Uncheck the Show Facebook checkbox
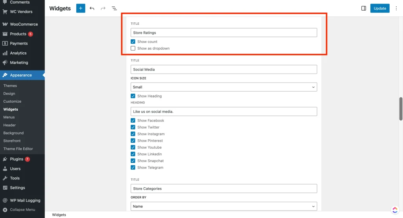This screenshot has height=218, width=403. (x=133, y=121)
